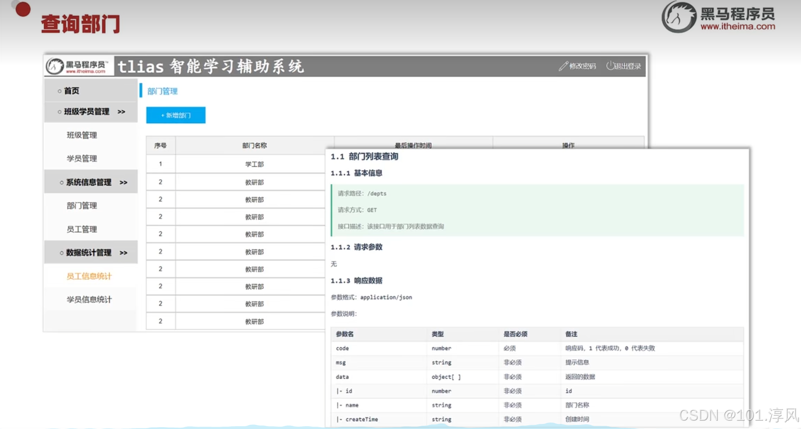Click the + 新增部门 button
The width and height of the screenshot is (801, 429).
176,115
